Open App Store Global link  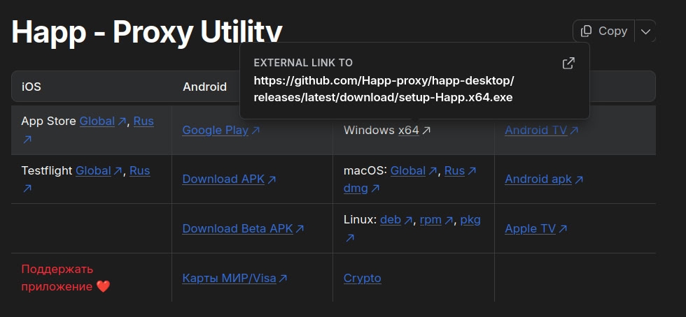click(x=97, y=121)
